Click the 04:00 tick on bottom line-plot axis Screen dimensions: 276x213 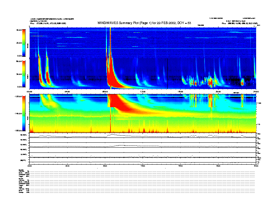(67, 166)
